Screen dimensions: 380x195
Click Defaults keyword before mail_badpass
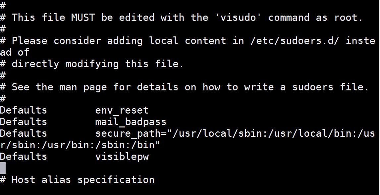(24, 122)
